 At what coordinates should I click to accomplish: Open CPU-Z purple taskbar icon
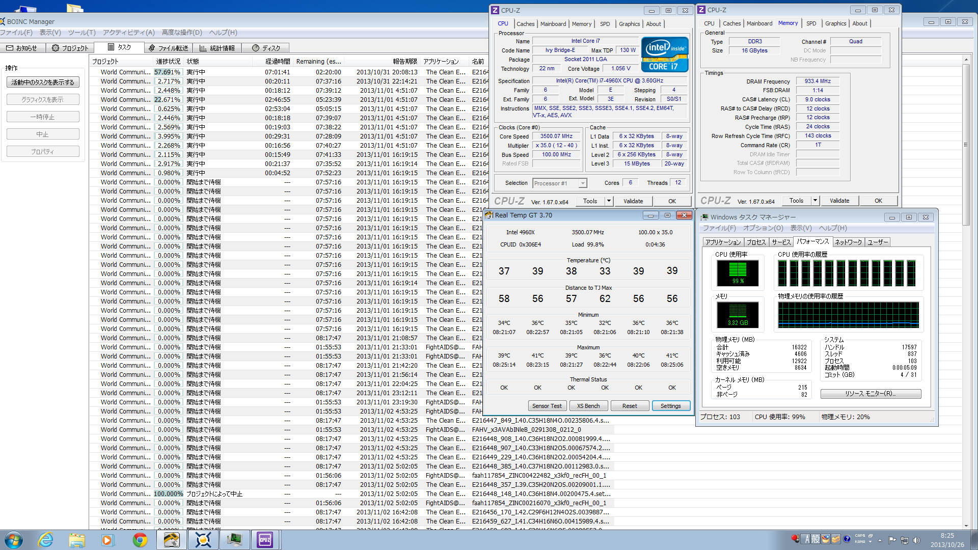point(265,540)
